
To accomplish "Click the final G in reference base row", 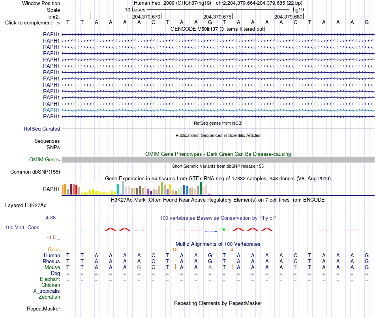I will (x=367, y=22).
